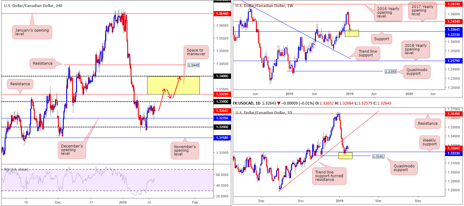
Task: Click the daily chart title ending in '1D'
Action: point(264,113)
